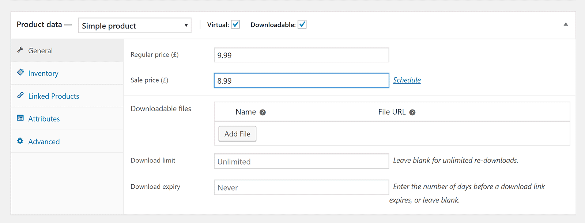This screenshot has width=585, height=223.
Task: Click the help icon beside Name
Action: click(x=263, y=112)
